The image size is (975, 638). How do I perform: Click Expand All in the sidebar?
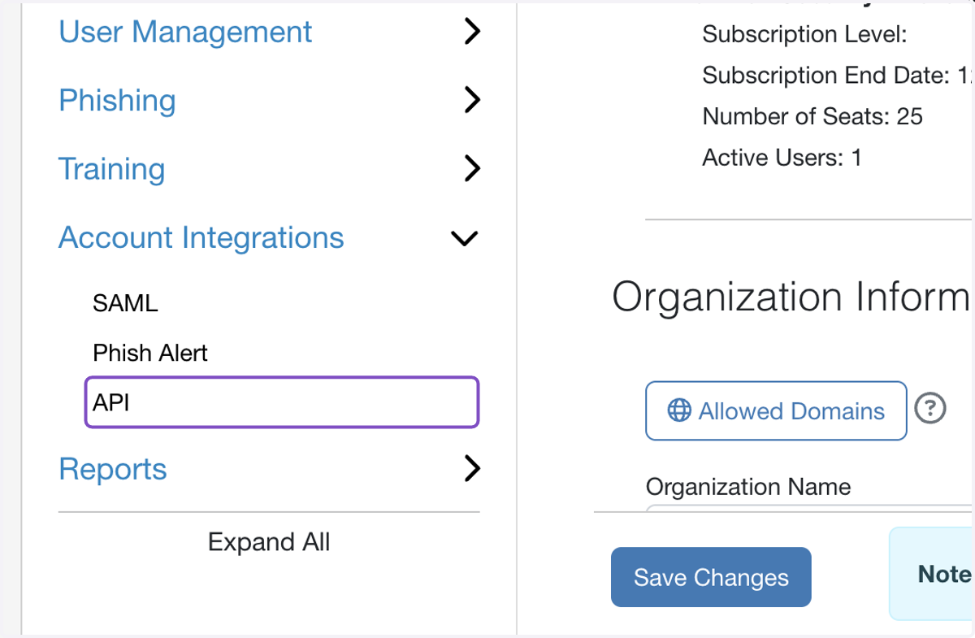coord(269,542)
